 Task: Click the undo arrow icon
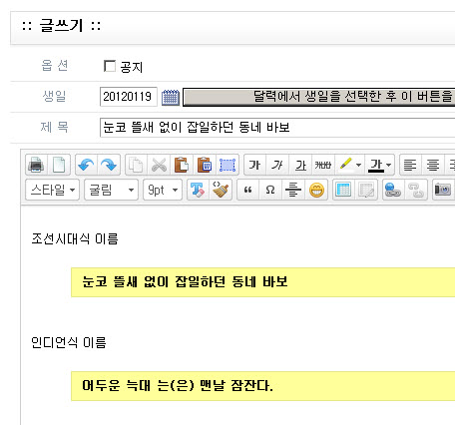(x=87, y=165)
